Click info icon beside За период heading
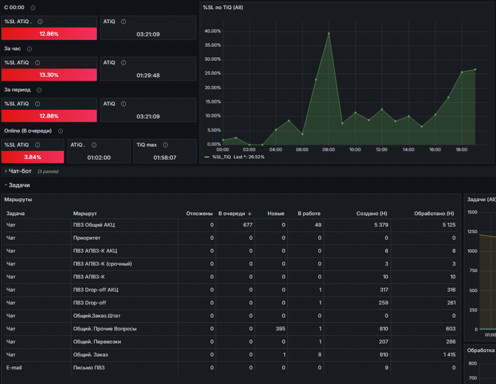Screen dimensions: 496x384 tap(39, 90)
